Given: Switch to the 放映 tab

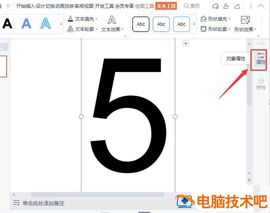Looking at the screenshot, I should click(69, 6).
